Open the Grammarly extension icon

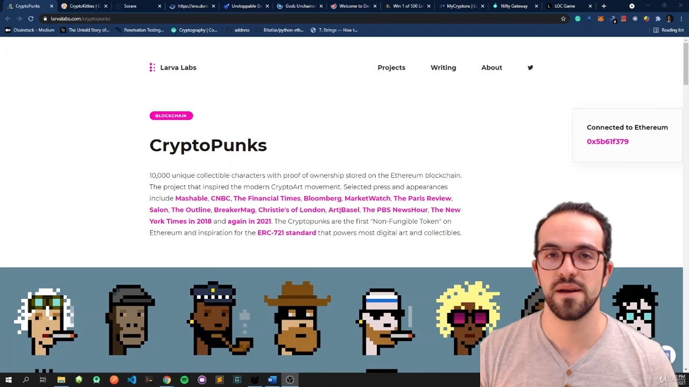(578, 19)
